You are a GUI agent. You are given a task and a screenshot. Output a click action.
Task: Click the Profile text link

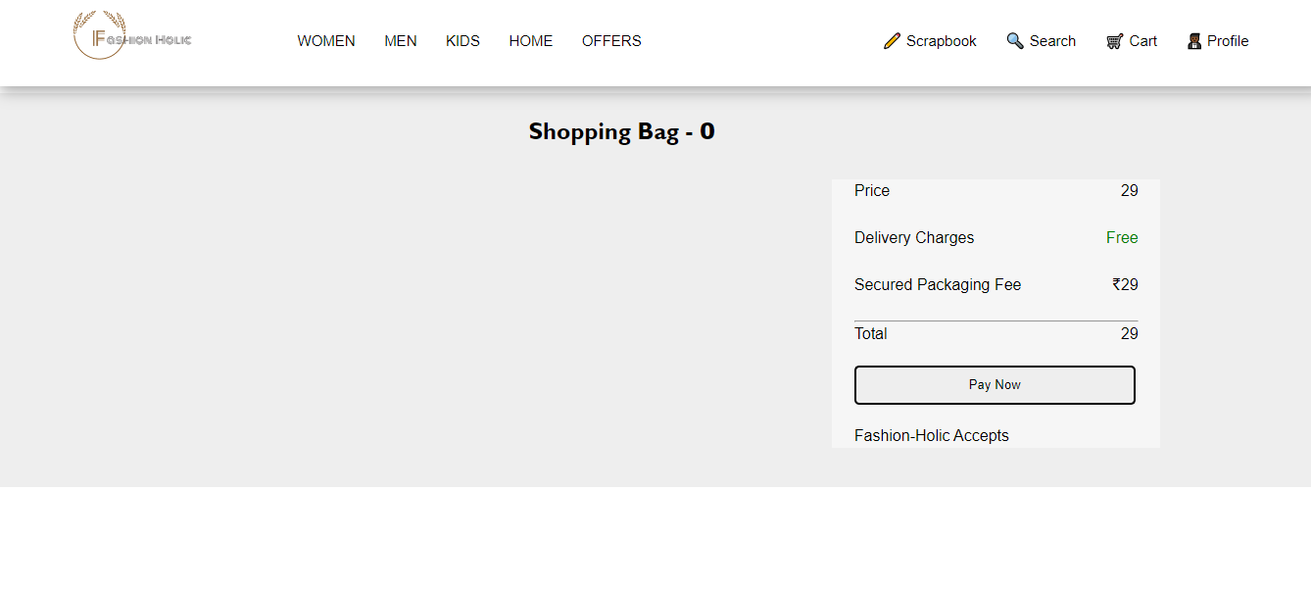1225,41
